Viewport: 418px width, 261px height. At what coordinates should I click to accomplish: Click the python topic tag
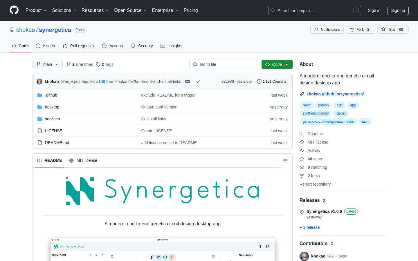pyautogui.click(x=323, y=105)
